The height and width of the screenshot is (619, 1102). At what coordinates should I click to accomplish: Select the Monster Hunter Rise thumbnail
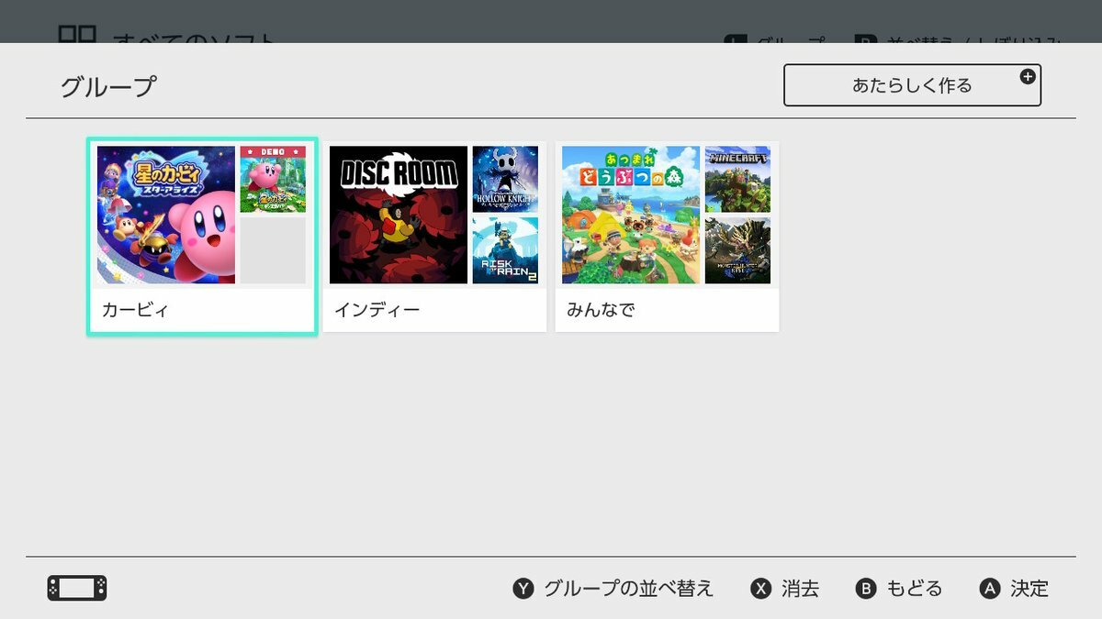point(737,250)
